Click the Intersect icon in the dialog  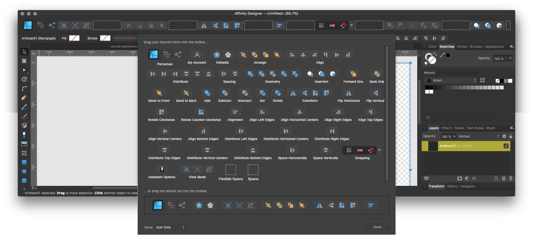tap(245, 93)
